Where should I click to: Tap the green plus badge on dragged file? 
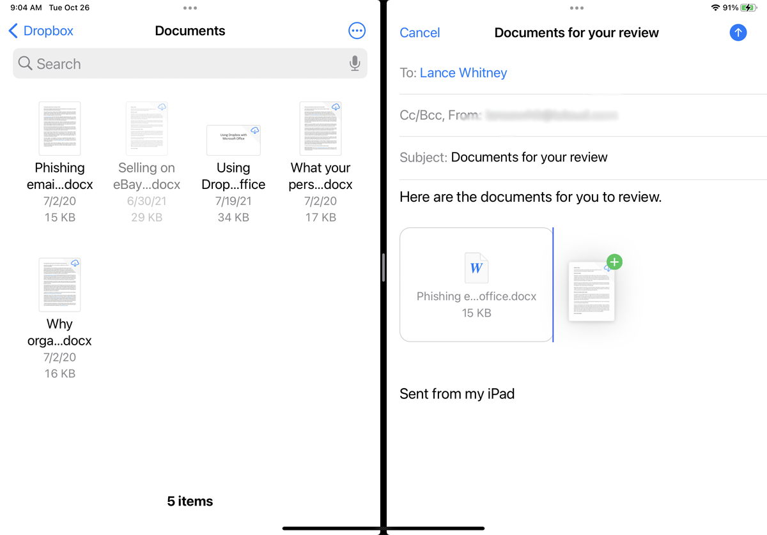pyautogui.click(x=614, y=262)
